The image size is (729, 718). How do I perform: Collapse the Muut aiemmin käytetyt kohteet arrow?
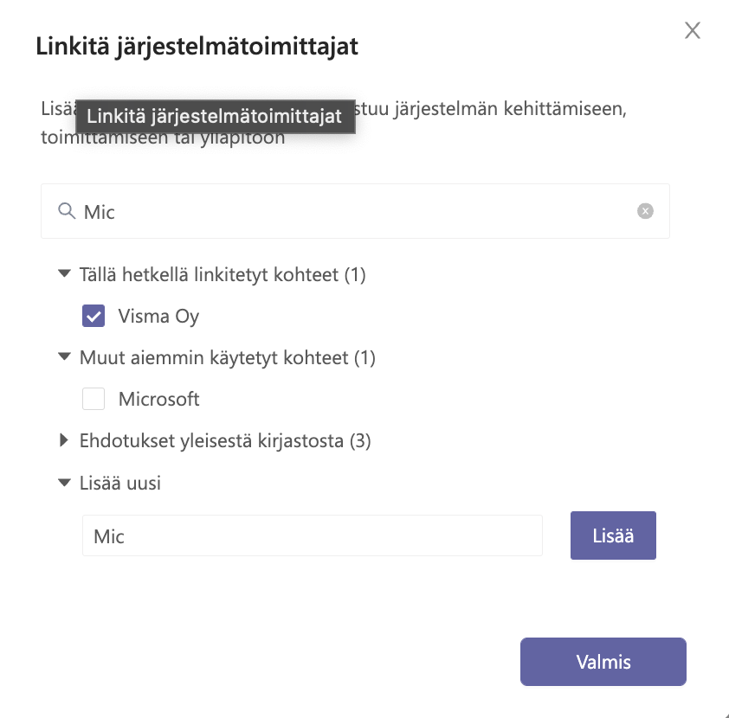64,356
